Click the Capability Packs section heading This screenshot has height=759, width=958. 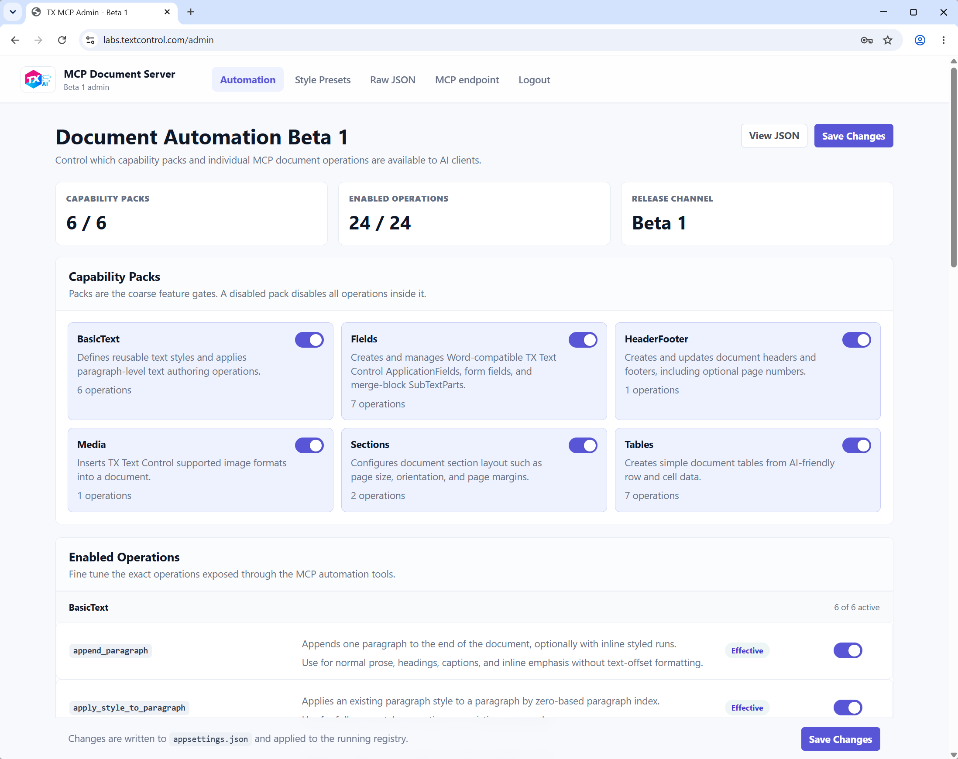point(115,276)
